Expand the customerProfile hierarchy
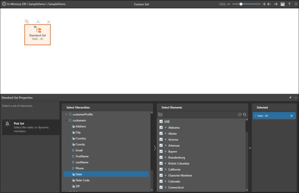The image size is (299, 193). [66, 114]
